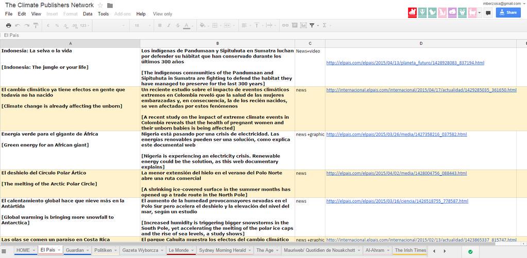Select column A header
This screenshot has width=527, height=258.
pos(70,43)
